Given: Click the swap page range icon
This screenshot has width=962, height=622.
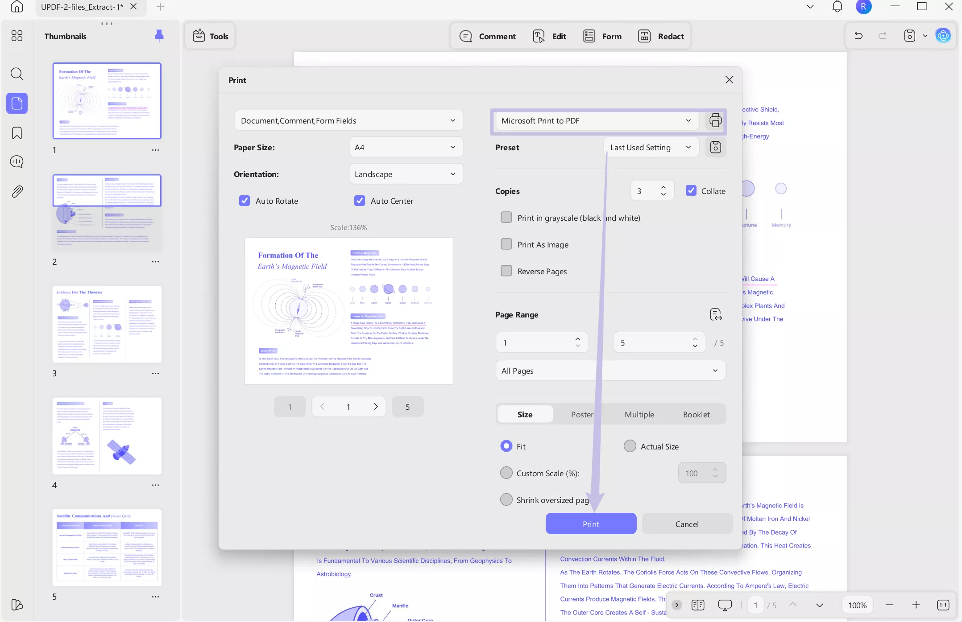Looking at the screenshot, I should (716, 315).
